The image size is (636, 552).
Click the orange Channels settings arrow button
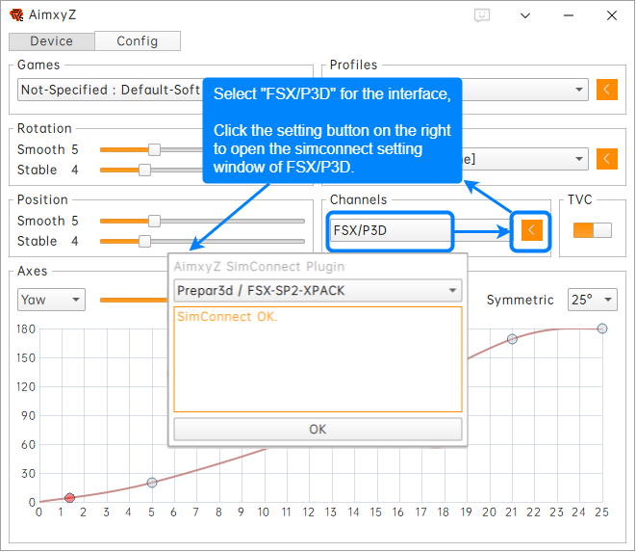point(530,230)
